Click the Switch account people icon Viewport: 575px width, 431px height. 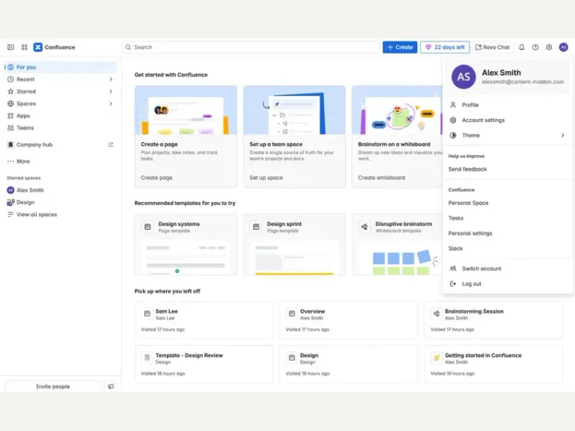453,269
